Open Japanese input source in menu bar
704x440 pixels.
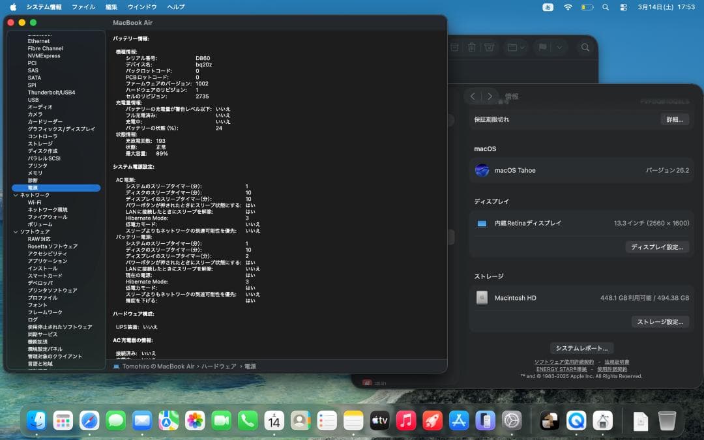coord(548,7)
